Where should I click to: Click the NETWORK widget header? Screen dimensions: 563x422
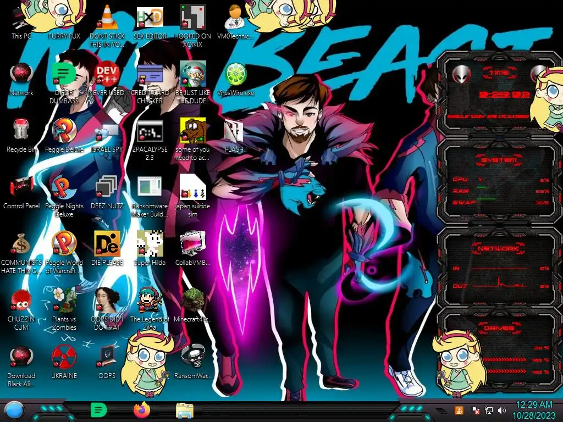pos(499,248)
